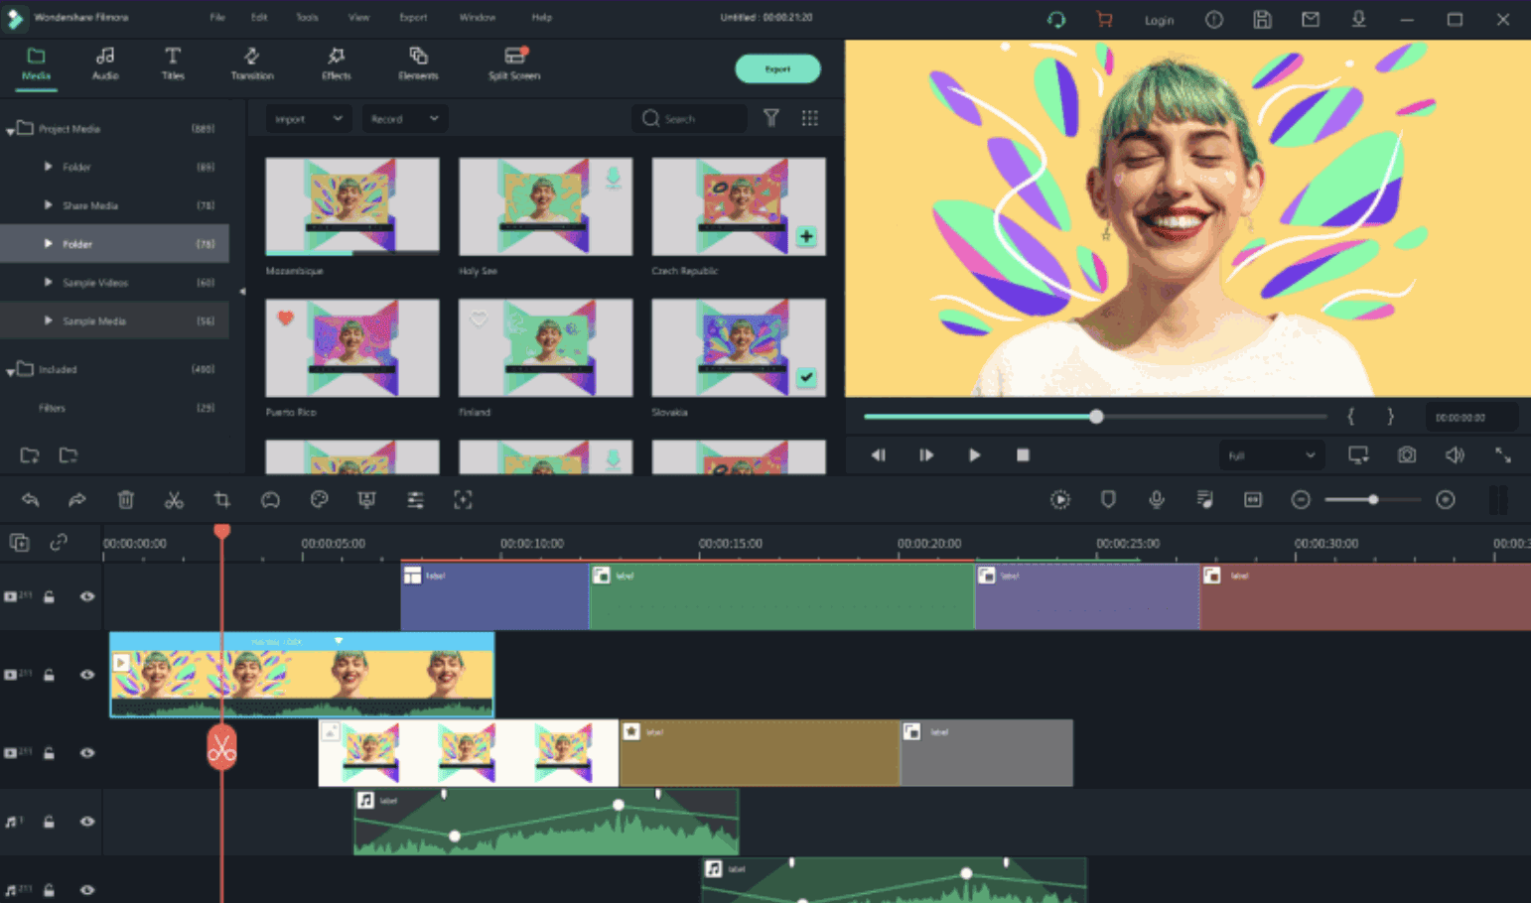Click the Undo arrow icon

tap(29, 499)
